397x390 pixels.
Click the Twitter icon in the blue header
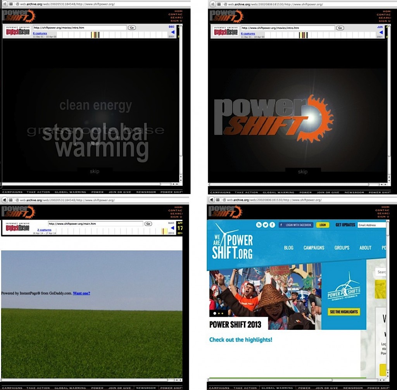coord(266,225)
